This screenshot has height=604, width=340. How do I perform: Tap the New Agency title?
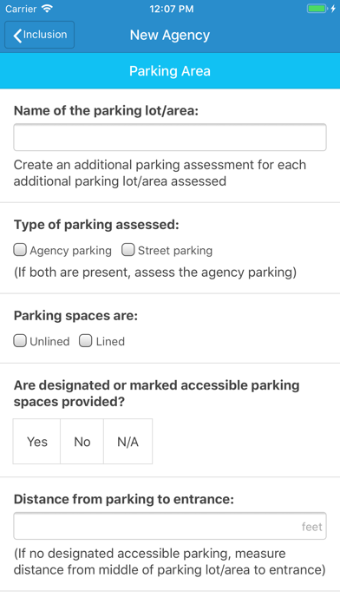170,35
